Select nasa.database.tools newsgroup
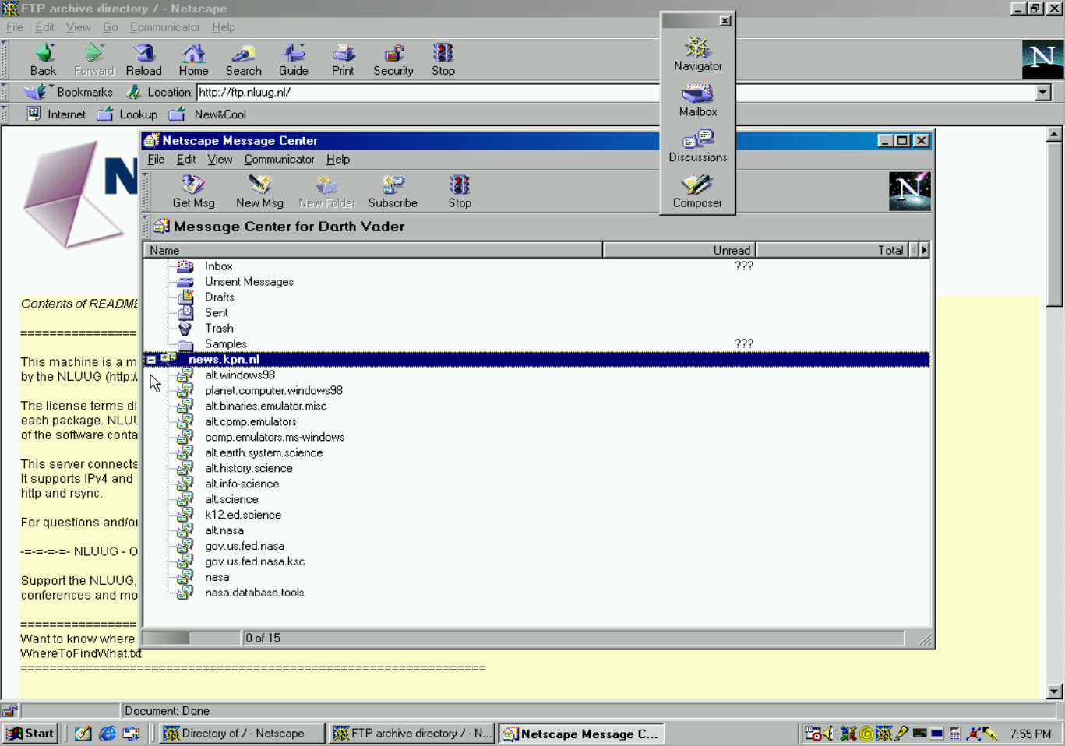 254,593
